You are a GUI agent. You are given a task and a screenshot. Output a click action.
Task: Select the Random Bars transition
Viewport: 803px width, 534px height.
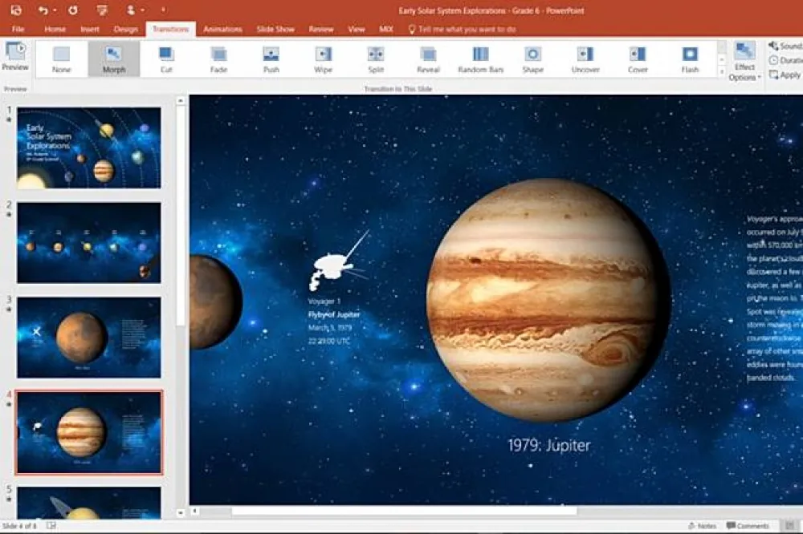click(x=480, y=59)
